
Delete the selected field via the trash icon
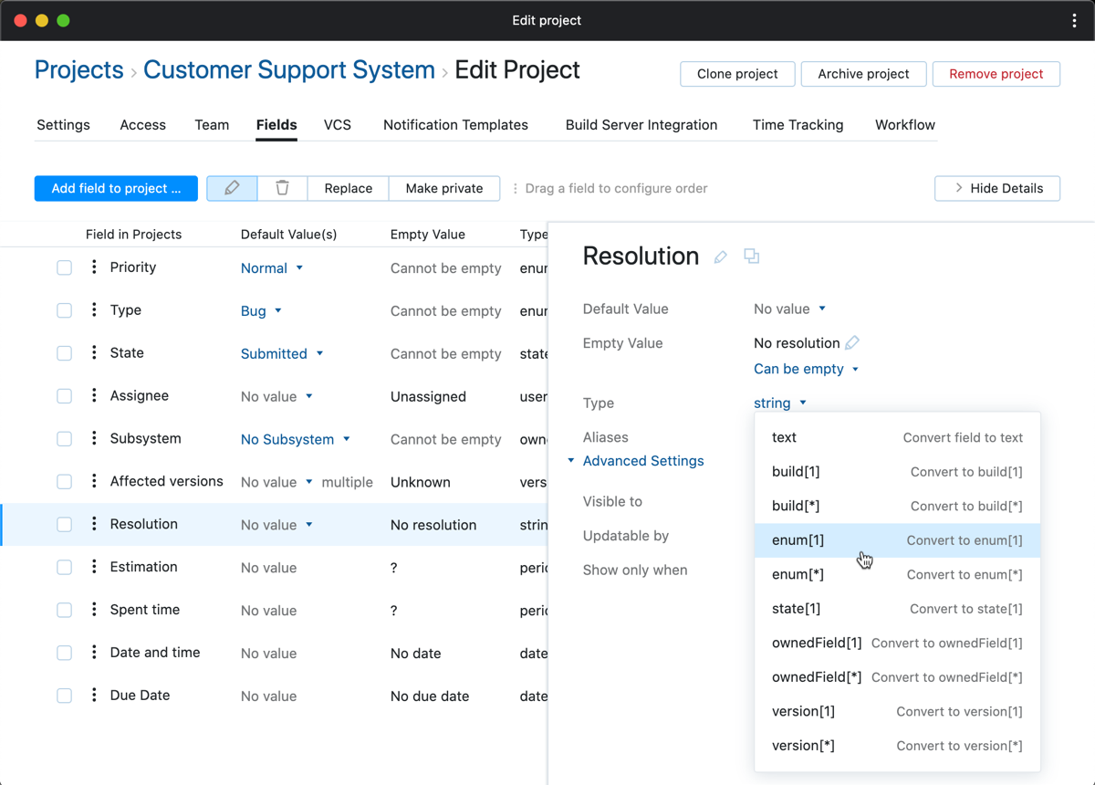(x=282, y=188)
